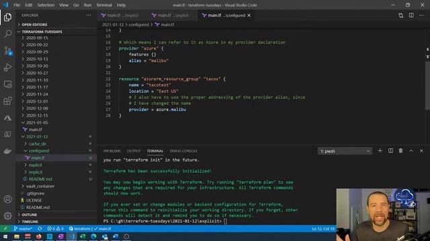Click the open changes editor icon
This screenshot has height=241, width=430.
[400, 15]
